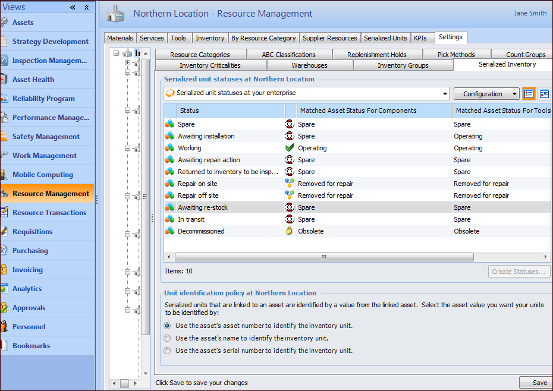Click the Jane Smith user link
553x391 pixels.
click(x=530, y=14)
